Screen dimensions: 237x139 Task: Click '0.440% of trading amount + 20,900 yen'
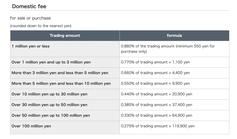[x=157, y=94]
